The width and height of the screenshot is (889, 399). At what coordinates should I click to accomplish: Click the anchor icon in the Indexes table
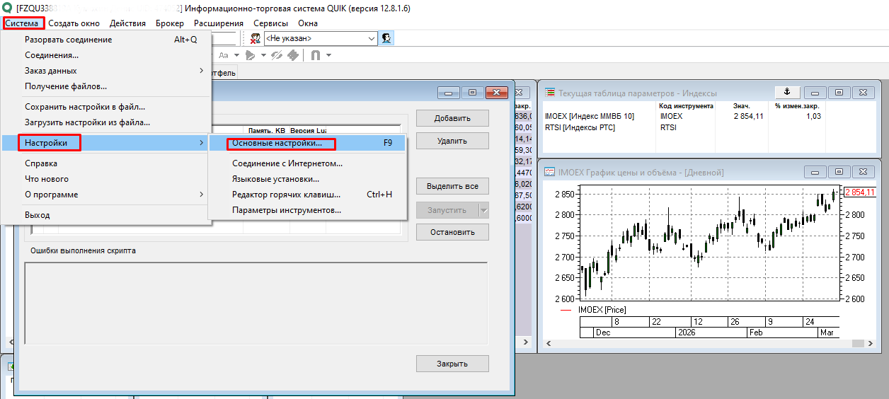(x=787, y=93)
